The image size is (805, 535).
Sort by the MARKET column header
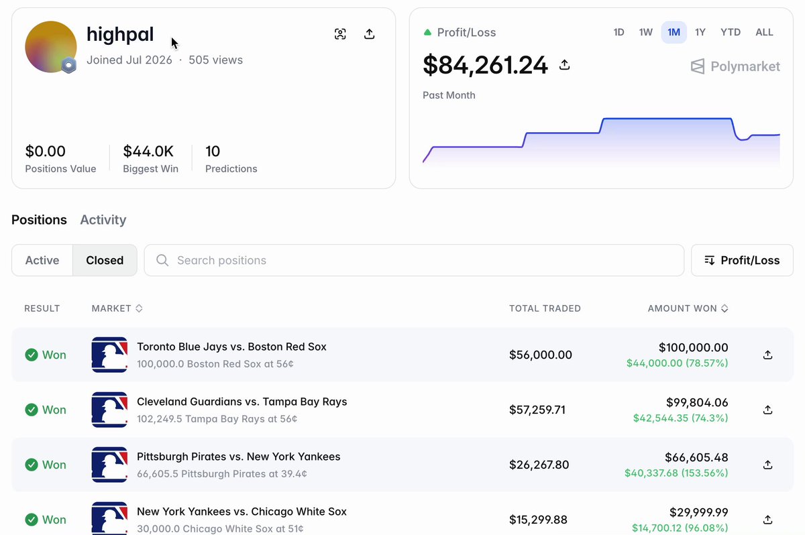pos(117,308)
